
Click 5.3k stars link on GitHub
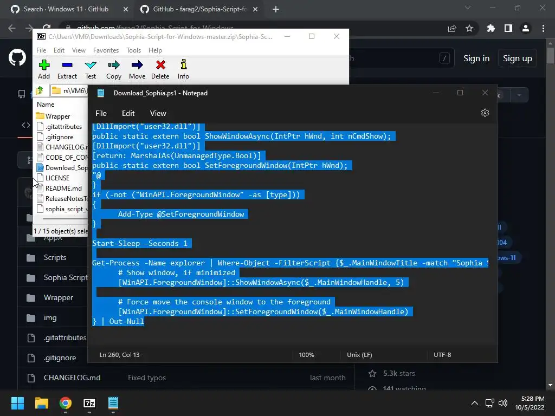398,373
